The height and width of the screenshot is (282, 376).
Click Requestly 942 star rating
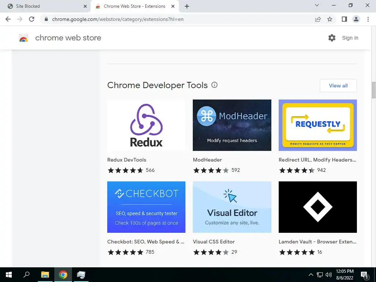[303, 170]
